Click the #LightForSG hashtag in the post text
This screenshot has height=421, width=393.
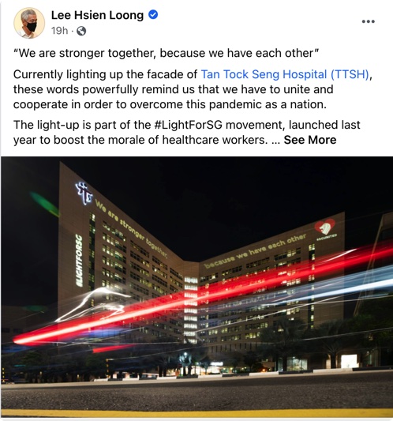point(189,125)
